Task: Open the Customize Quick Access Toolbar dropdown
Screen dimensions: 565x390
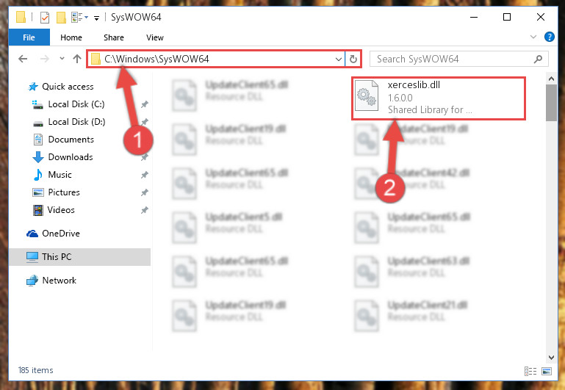Action: click(96, 18)
